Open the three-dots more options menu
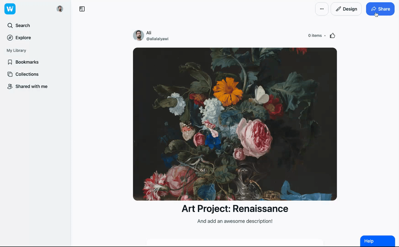Screen dimensions: 399x247 [x=322, y=9]
